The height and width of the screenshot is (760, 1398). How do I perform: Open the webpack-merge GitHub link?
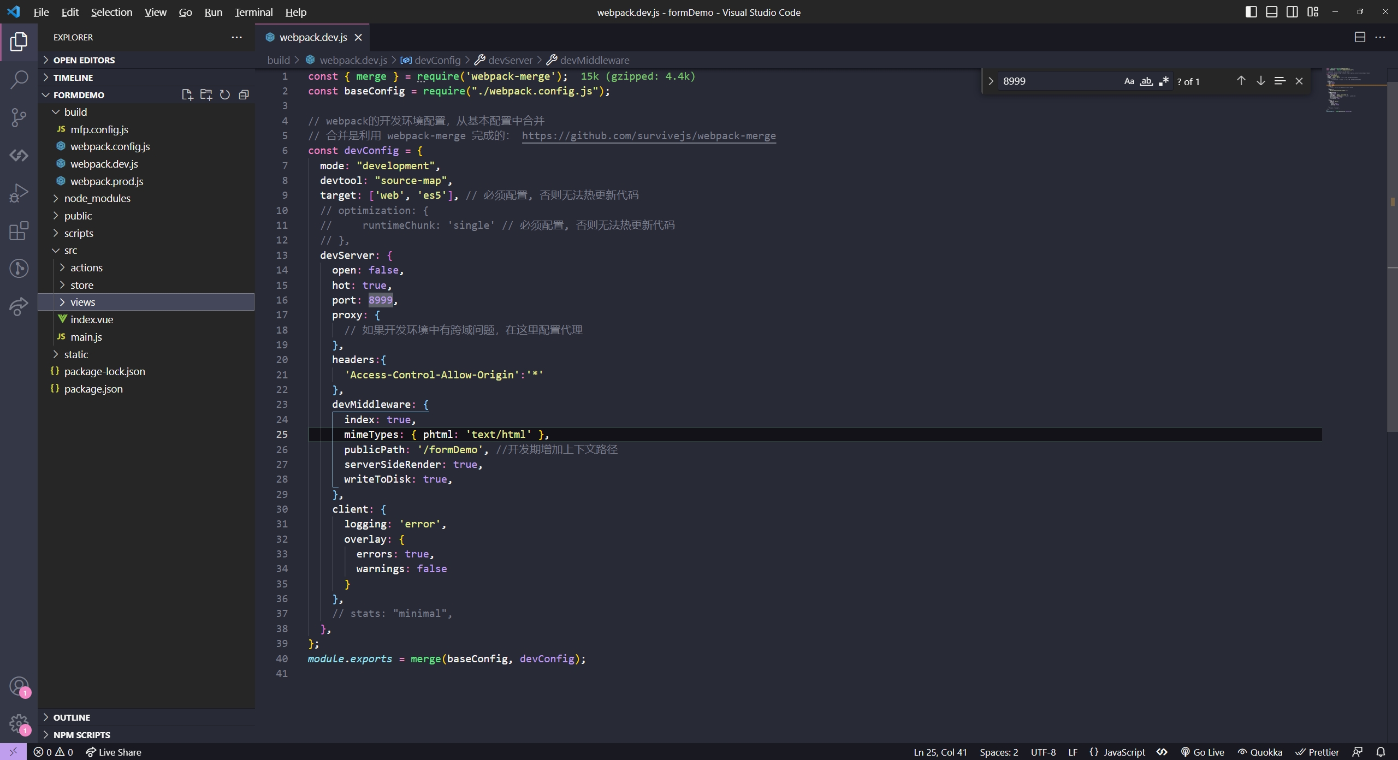[648, 136]
